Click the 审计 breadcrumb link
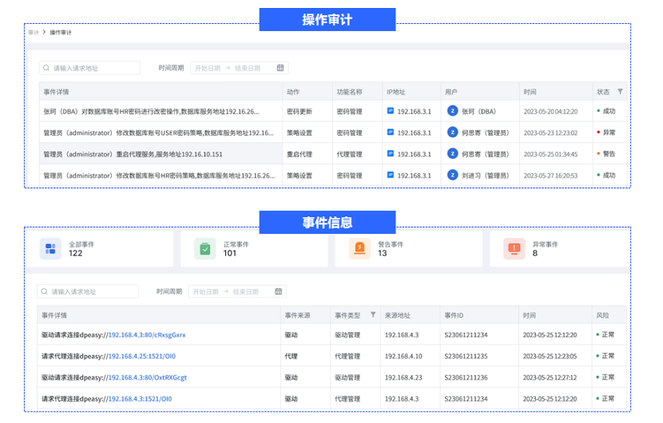The image size is (663, 423). (x=34, y=33)
